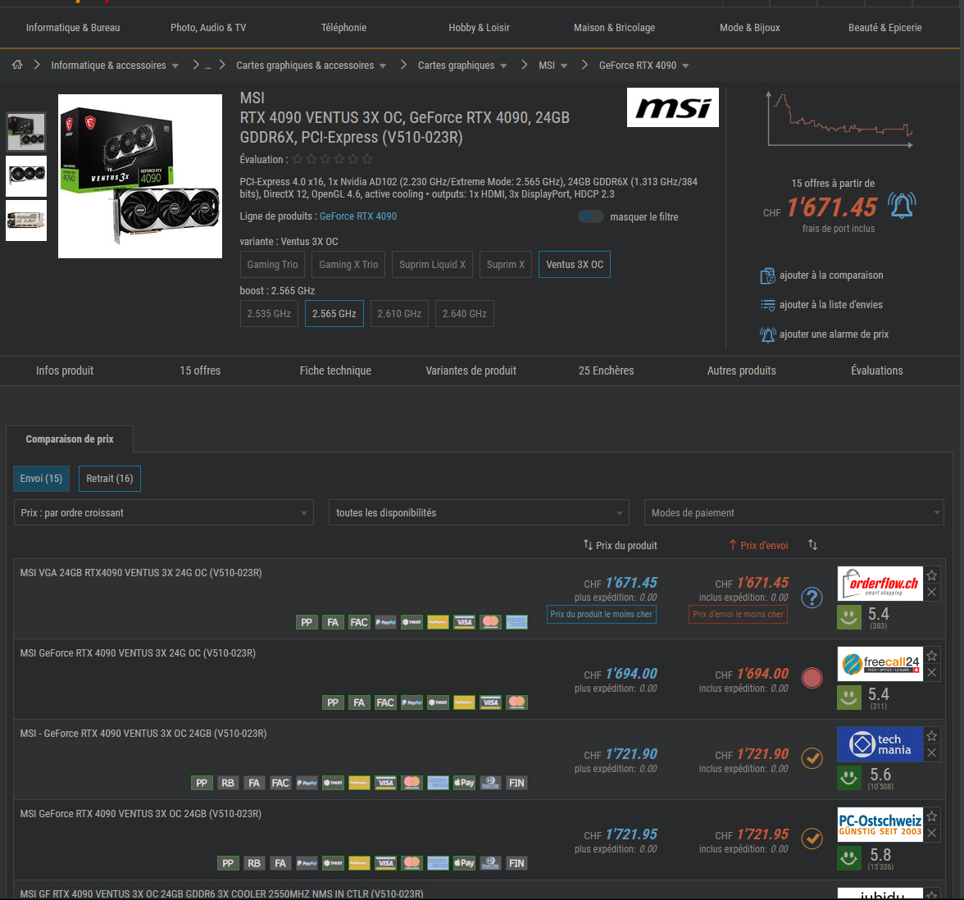Switch to the Retrait (16) offers
This screenshot has width=964, height=900.
110,479
